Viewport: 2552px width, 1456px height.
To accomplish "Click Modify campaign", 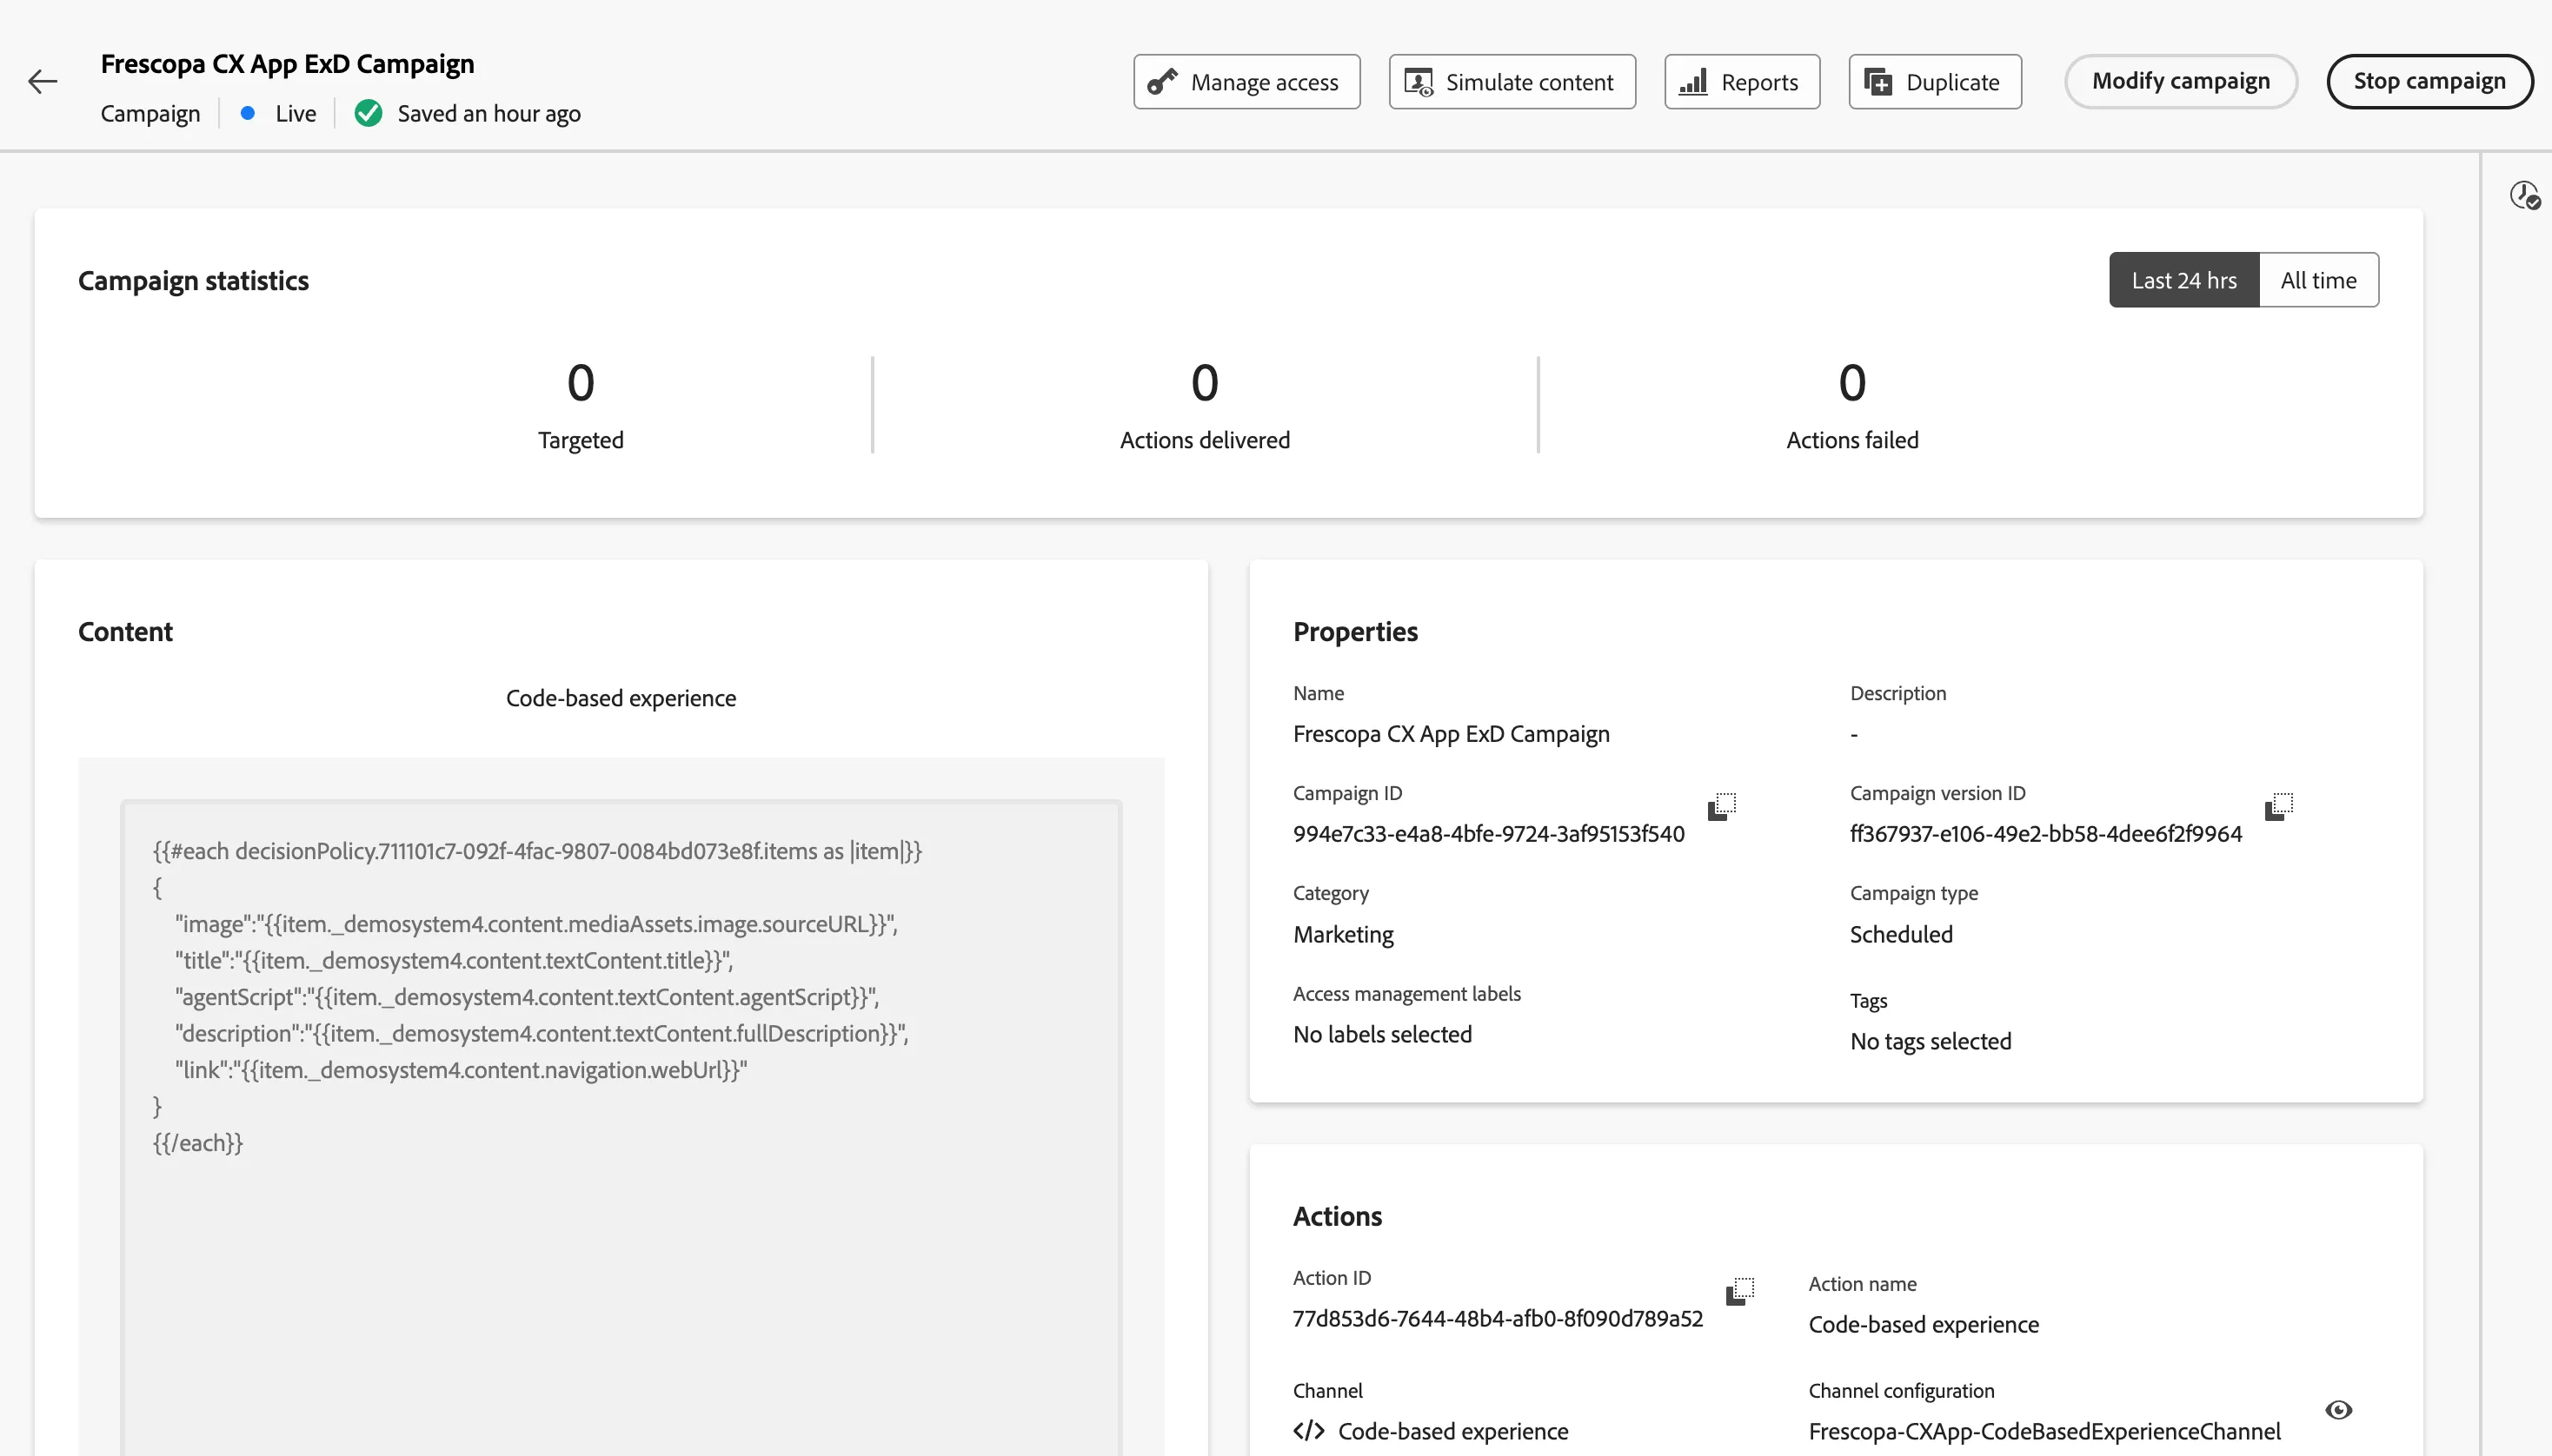I will [2181, 81].
